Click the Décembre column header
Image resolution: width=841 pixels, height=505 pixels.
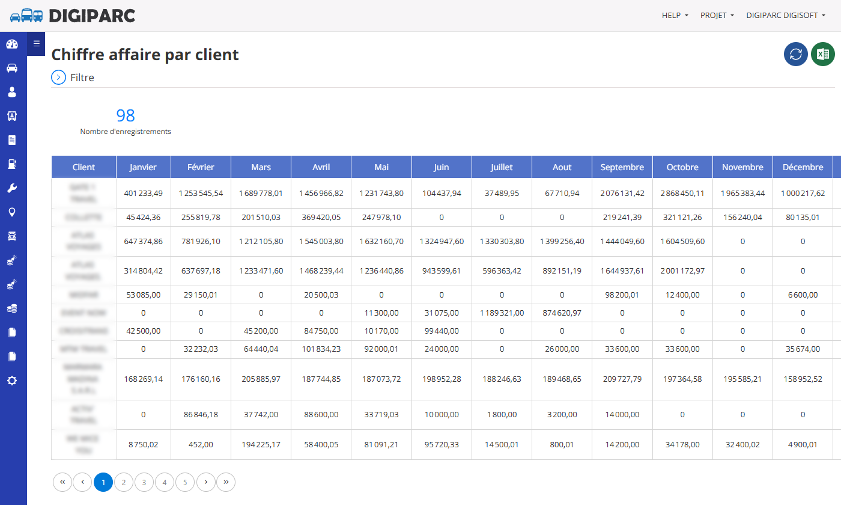(x=803, y=167)
